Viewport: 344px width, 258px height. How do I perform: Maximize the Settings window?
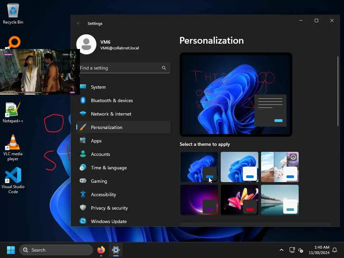[316, 20]
